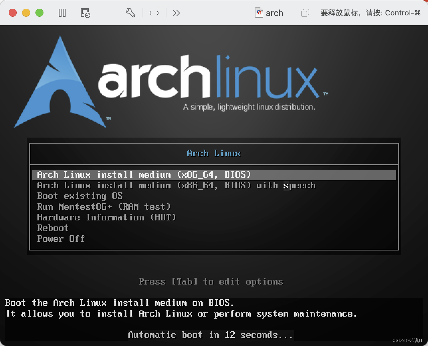Pause the virtual machine
Image resolution: width=428 pixels, height=346 pixels.
(62, 13)
